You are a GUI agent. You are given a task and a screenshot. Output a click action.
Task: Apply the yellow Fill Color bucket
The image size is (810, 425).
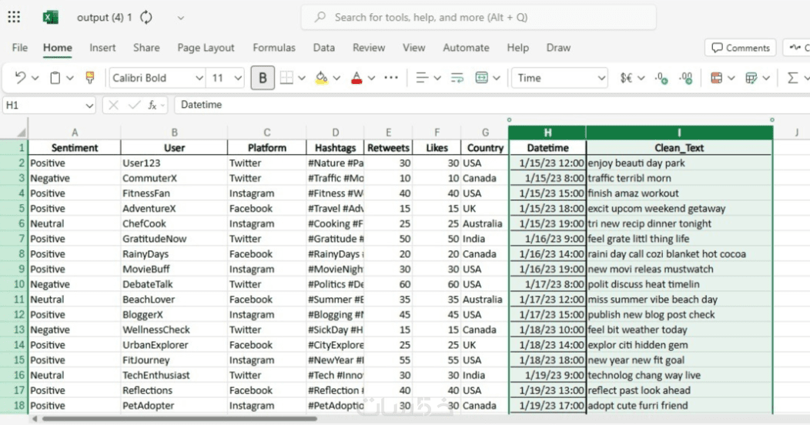pos(321,78)
